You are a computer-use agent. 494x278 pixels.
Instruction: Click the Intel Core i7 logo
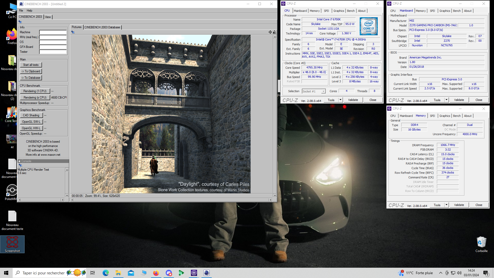click(x=368, y=26)
